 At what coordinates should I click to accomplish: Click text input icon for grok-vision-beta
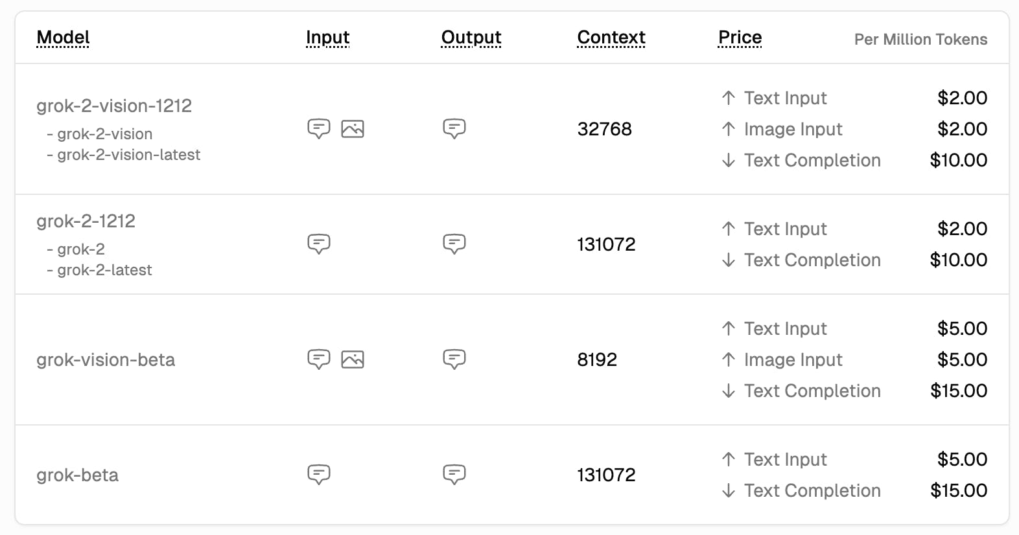(318, 359)
